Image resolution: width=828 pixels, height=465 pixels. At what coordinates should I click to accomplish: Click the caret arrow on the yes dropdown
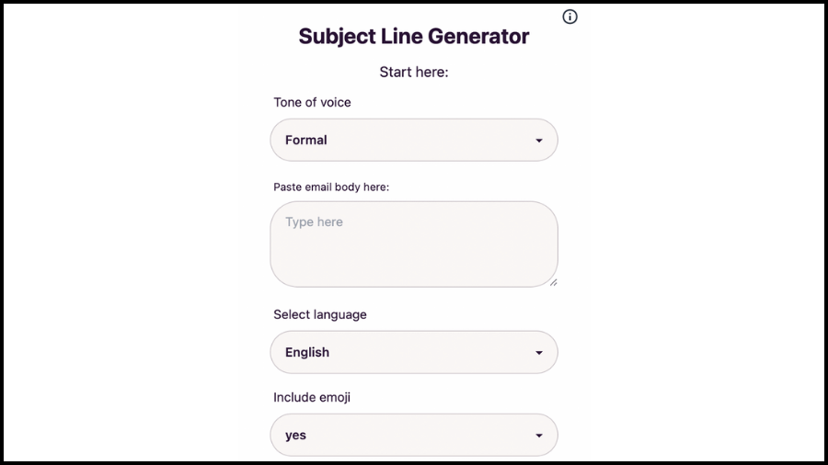click(x=539, y=436)
